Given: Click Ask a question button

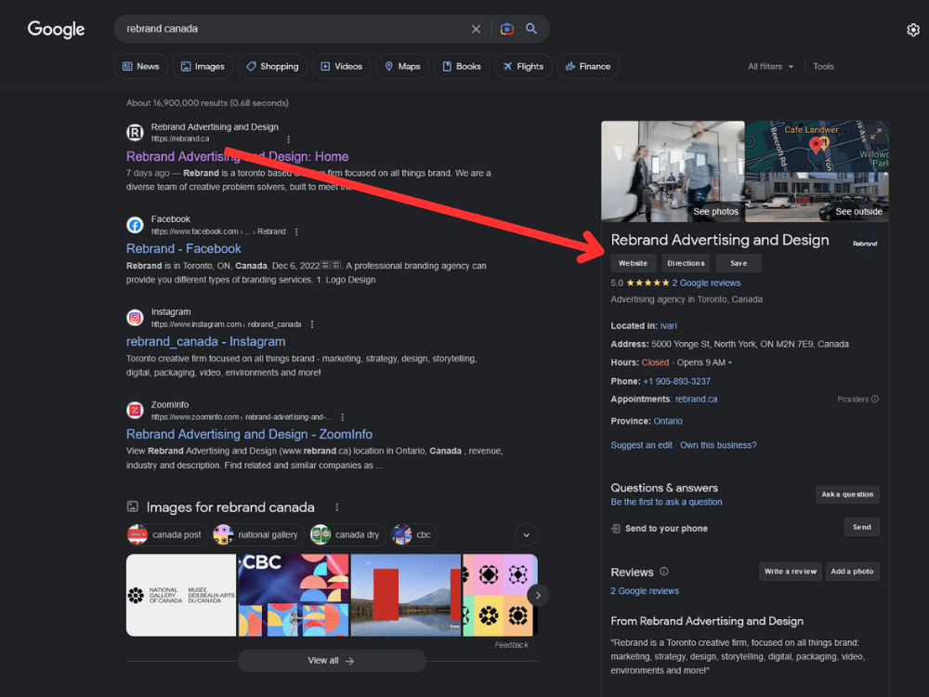Looking at the screenshot, I should pyautogui.click(x=847, y=494).
